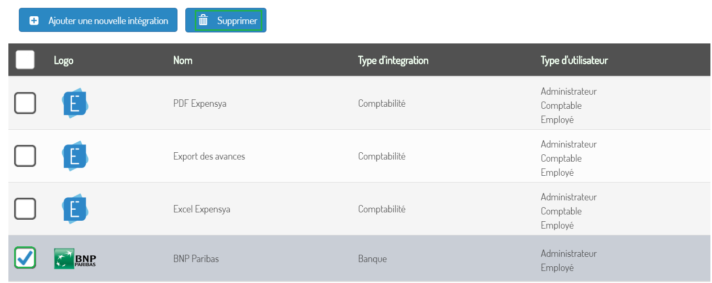Viewport: 712px width, 283px height.
Task: Check the PDF Expensya row checkbox
Action: pyautogui.click(x=25, y=103)
